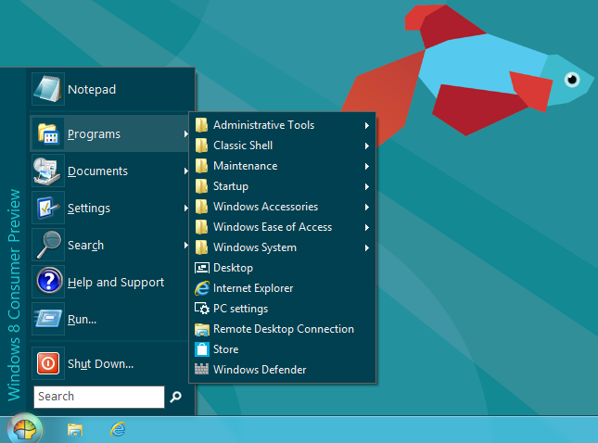Open Help and Support label

point(116,283)
